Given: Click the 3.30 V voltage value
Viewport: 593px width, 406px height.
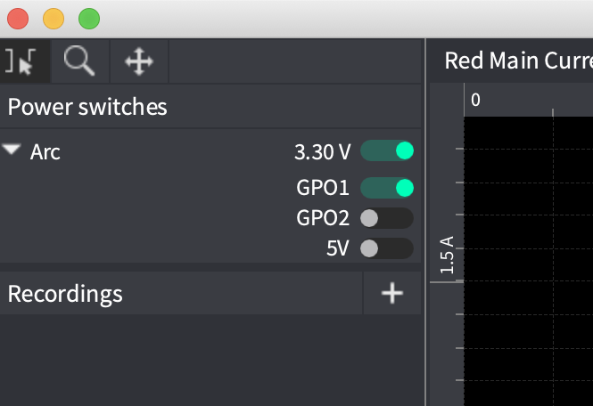Looking at the screenshot, I should 323,152.
